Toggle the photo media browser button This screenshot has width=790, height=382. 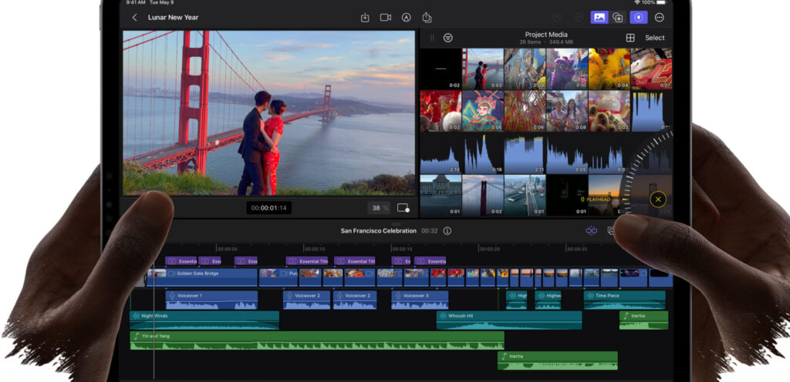599,18
